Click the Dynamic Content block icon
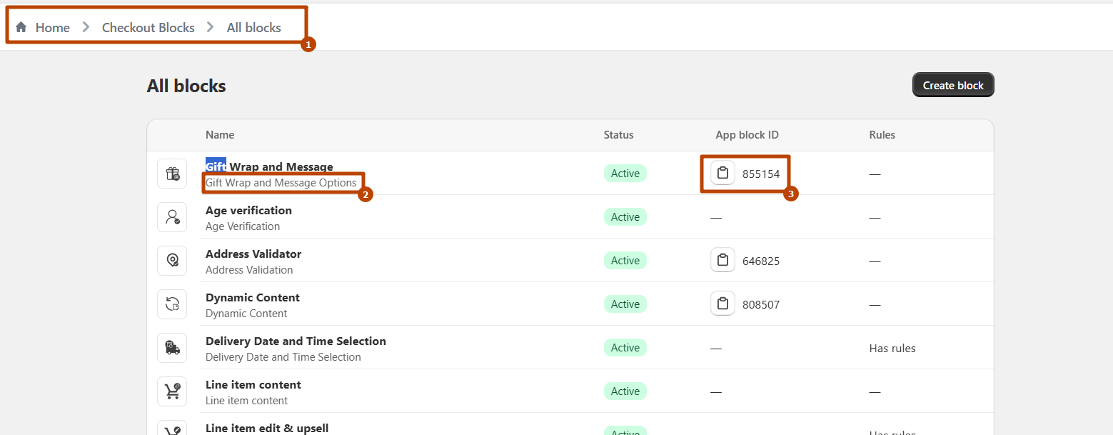1113x435 pixels. [x=172, y=304]
